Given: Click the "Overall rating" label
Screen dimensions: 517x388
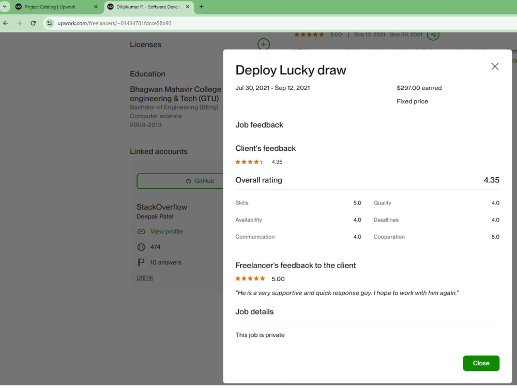Looking at the screenshot, I should [259, 180].
